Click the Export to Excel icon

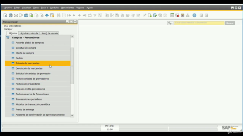click(x=31, y=15)
